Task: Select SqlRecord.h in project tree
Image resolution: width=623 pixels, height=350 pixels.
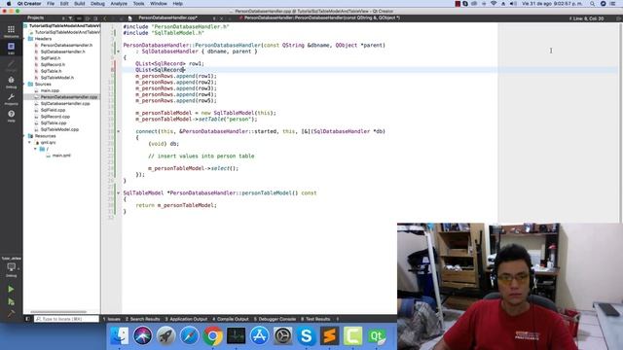Action: point(53,64)
